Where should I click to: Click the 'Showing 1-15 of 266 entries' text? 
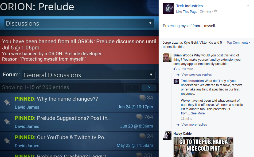pyautogui.click(x=36, y=87)
